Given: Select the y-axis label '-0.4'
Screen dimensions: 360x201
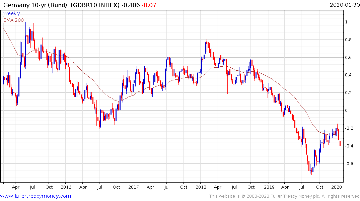Looking at the screenshot, I should 349,146.
